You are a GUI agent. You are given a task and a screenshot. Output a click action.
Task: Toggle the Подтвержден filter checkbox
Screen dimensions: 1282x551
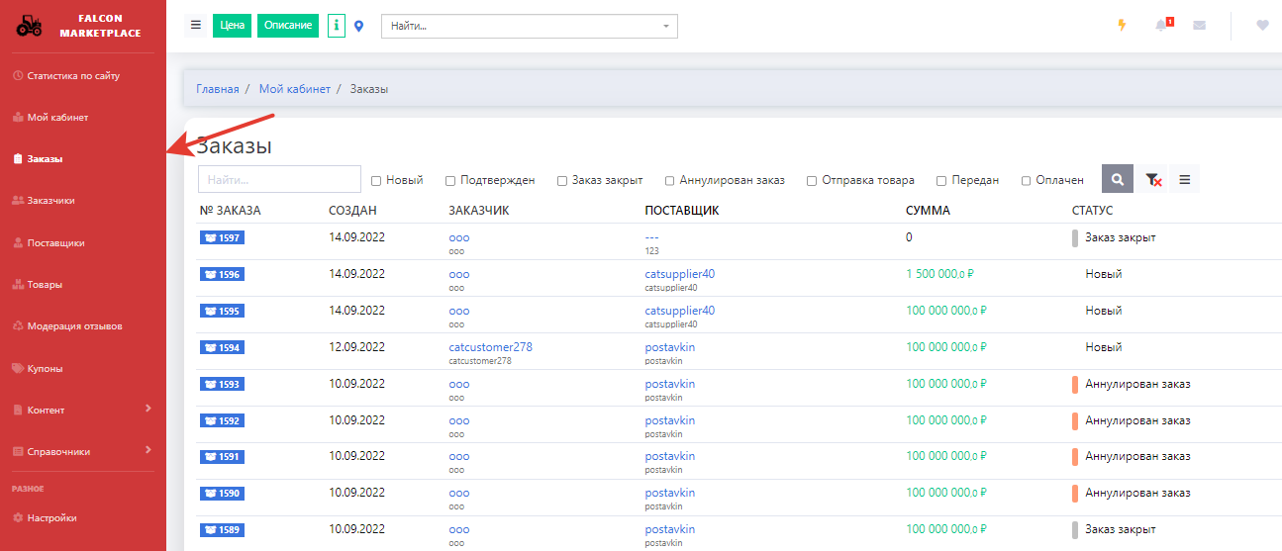click(x=450, y=181)
